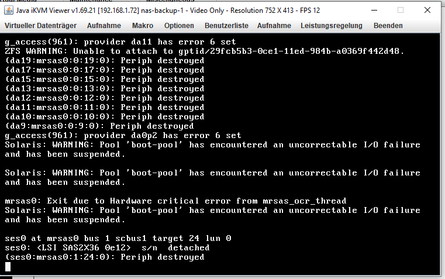Click the da19 Periph destroyed console line

click(x=105, y=60)
